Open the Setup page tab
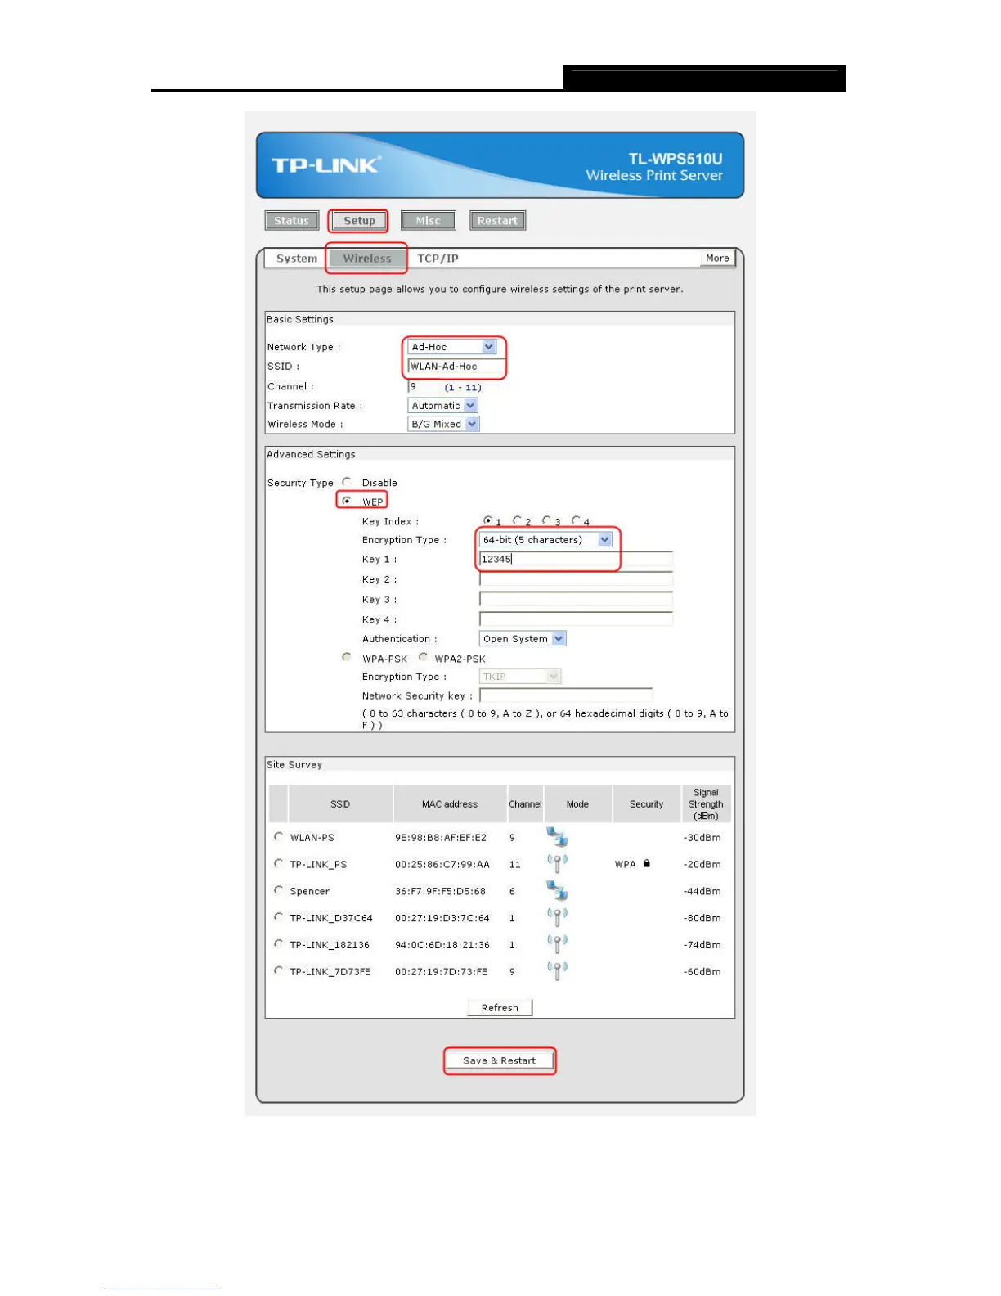The width and height of the screenshot is (1001, 1296). click(x=359, y=221)
